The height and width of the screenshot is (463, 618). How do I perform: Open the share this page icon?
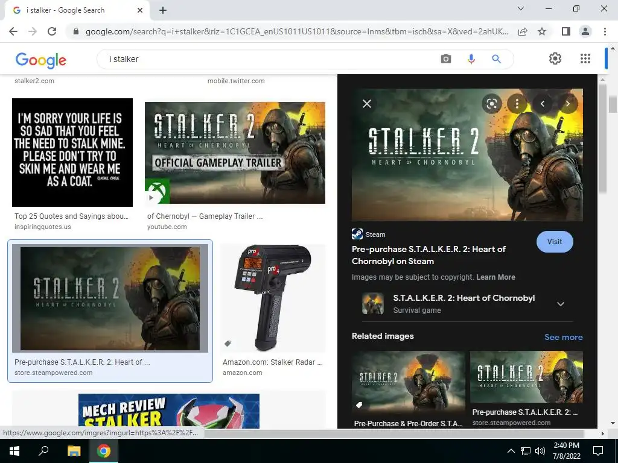click(523, 31)
